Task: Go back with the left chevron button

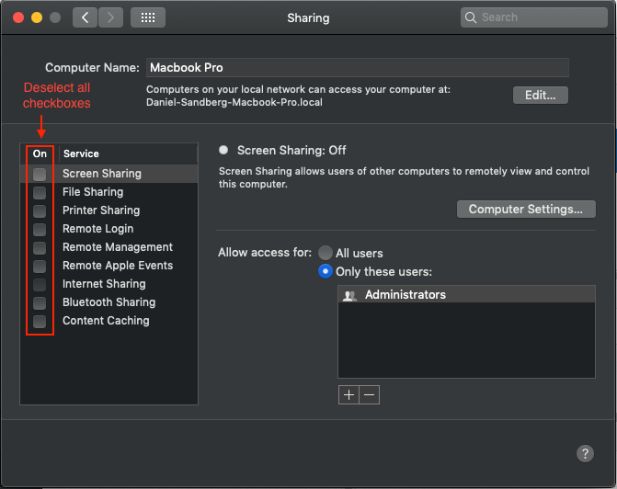Action: pos(85,17)
